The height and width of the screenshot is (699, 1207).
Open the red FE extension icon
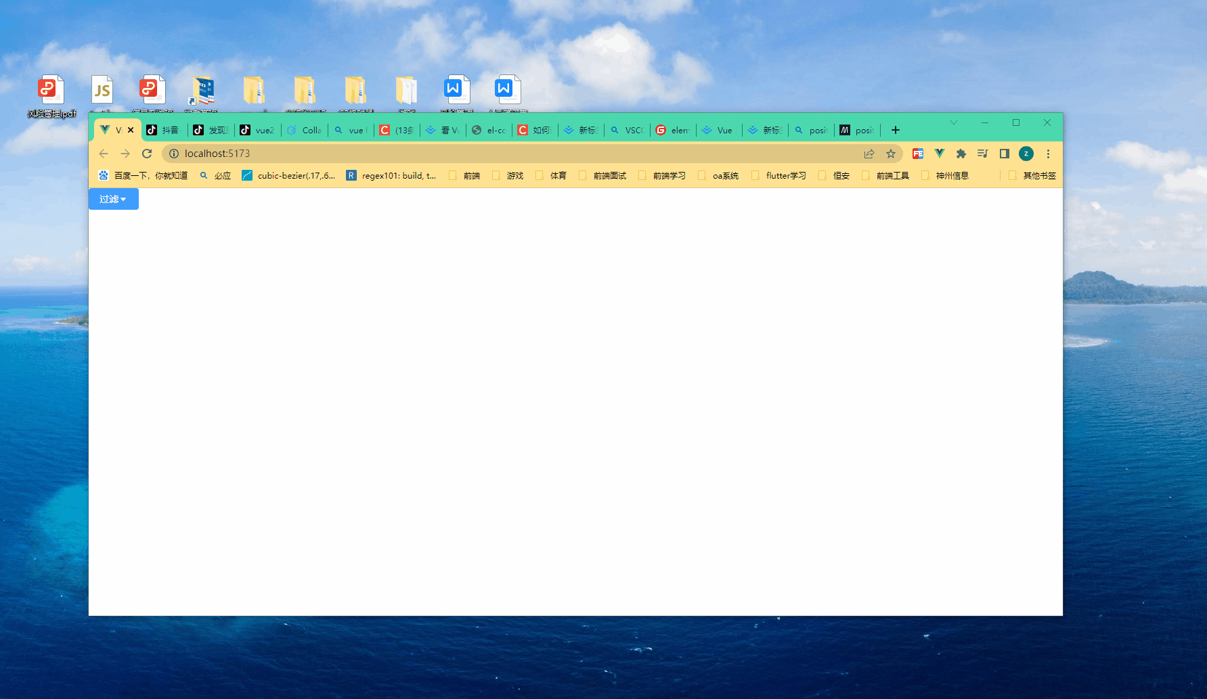(918, 154)
